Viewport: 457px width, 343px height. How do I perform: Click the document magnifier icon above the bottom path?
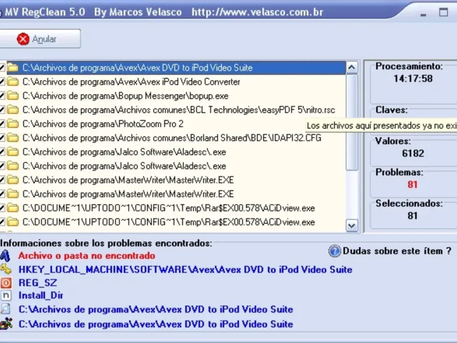pyautogui.click(x=6, y=309)
